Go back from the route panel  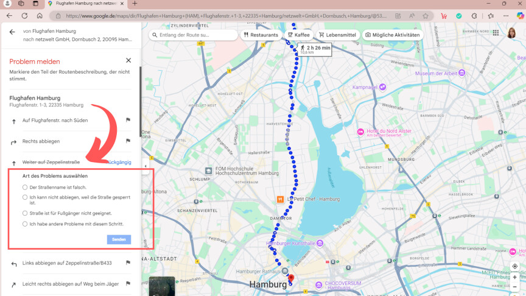[12, 32]
